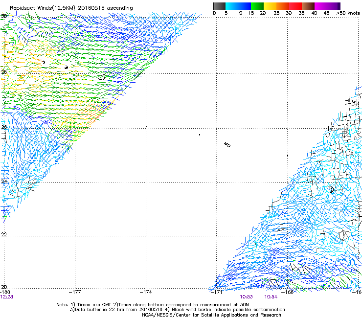Click the orange 25-30 knots legend segment

(x=283, y=6)
